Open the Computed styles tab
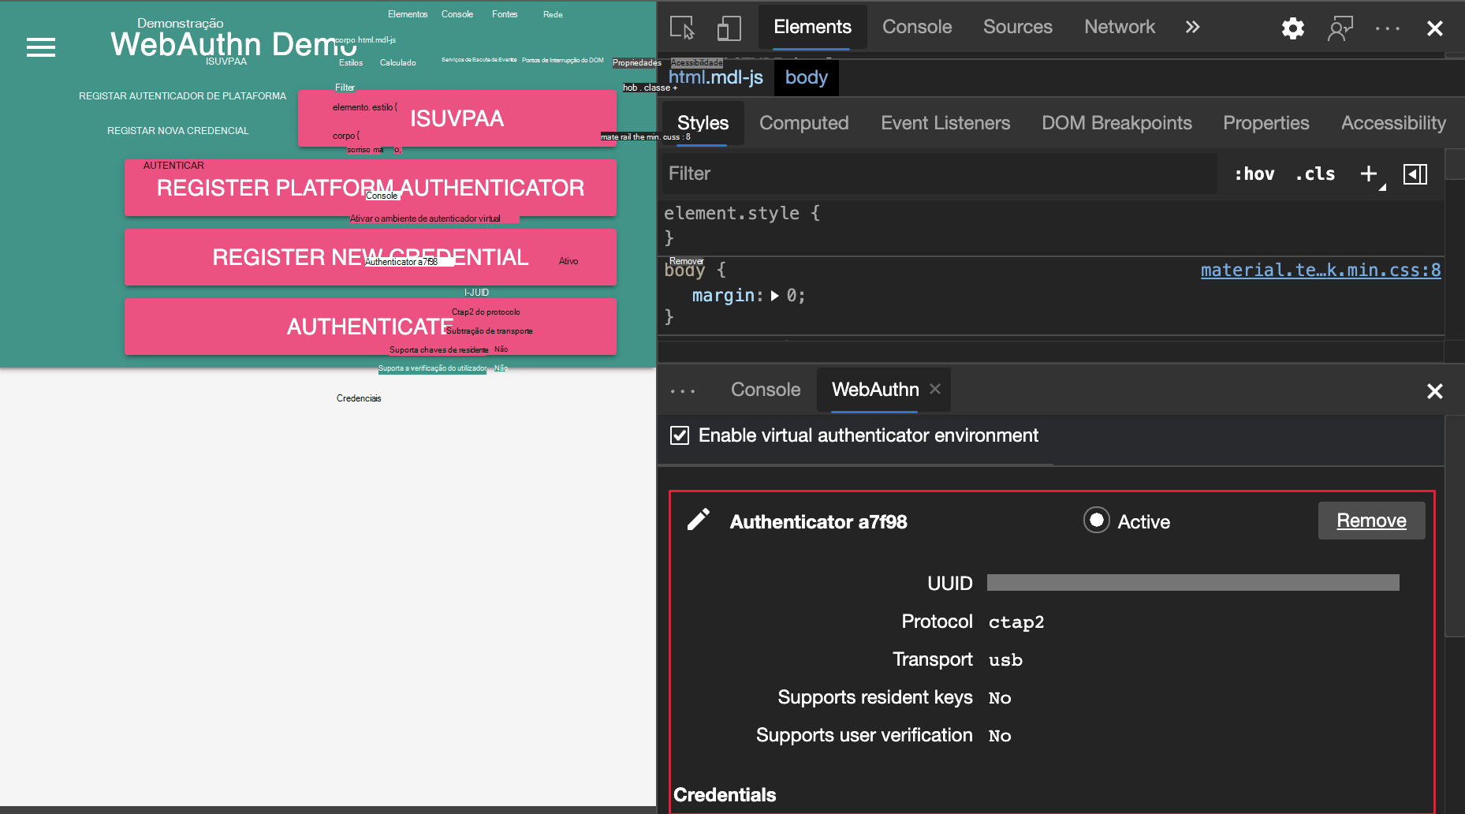Screen dimensions: 1465x814 [x=803, y=123]
